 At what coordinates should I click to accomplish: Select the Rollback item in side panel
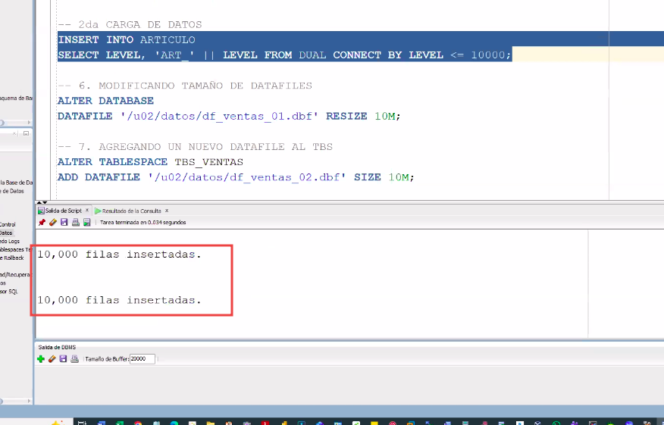(x=12, y=258)
